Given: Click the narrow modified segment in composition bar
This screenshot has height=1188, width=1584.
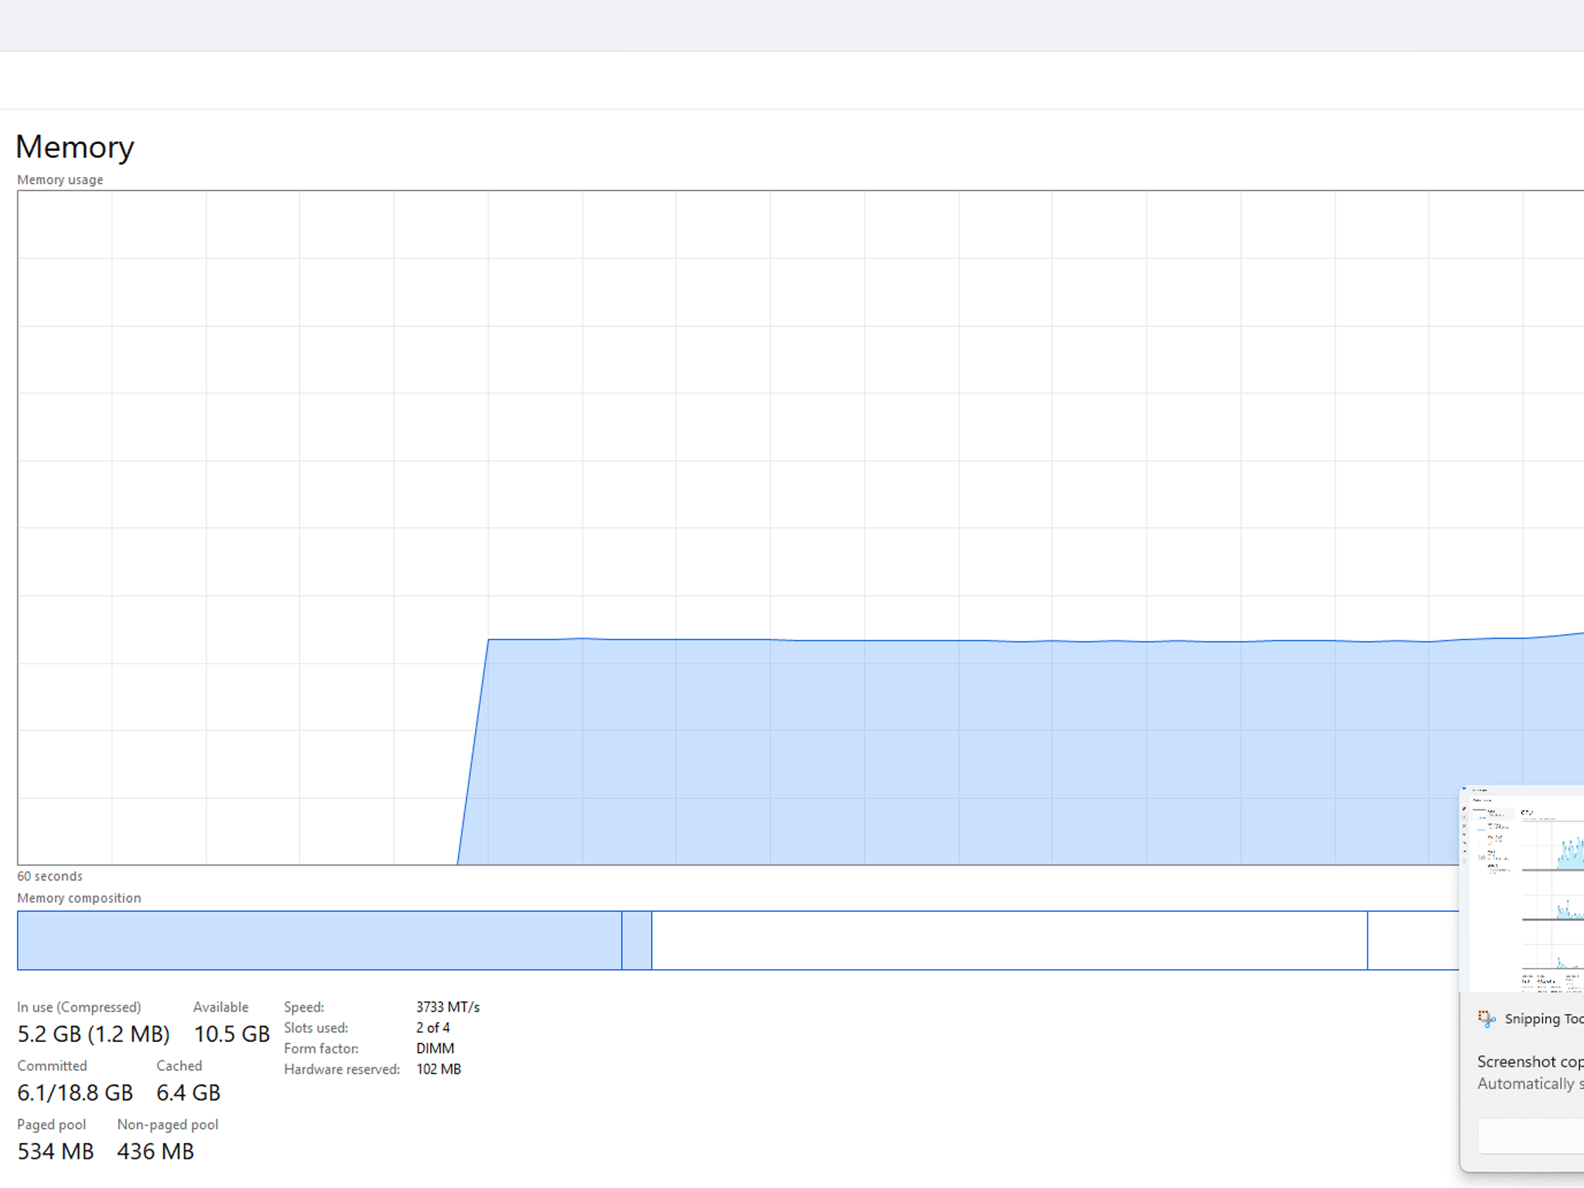Looking at the screenshot, I should [637, 940].
